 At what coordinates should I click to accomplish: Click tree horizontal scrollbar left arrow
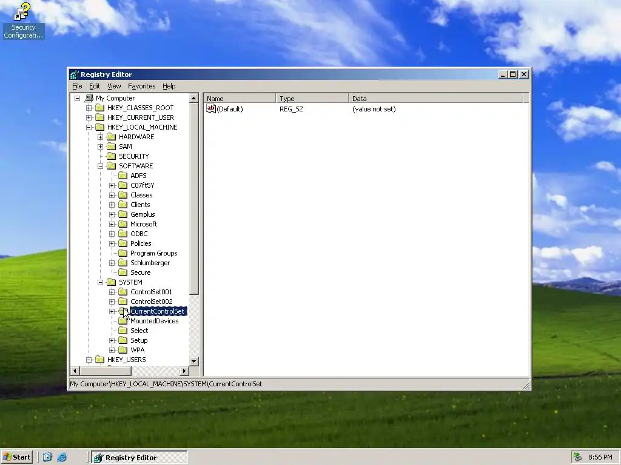[x=75, y=371]
